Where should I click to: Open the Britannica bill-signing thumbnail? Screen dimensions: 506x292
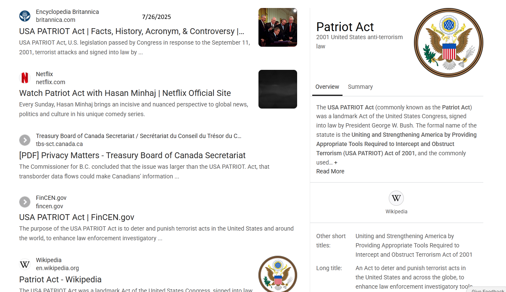[278, 27]
